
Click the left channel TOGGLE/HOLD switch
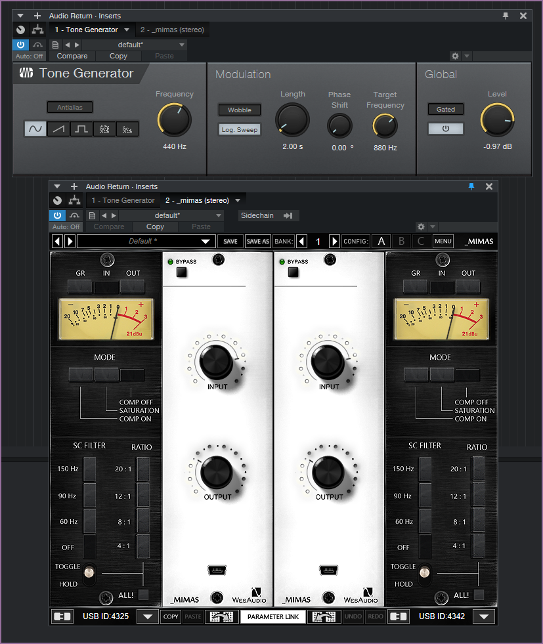coord(89,572)
